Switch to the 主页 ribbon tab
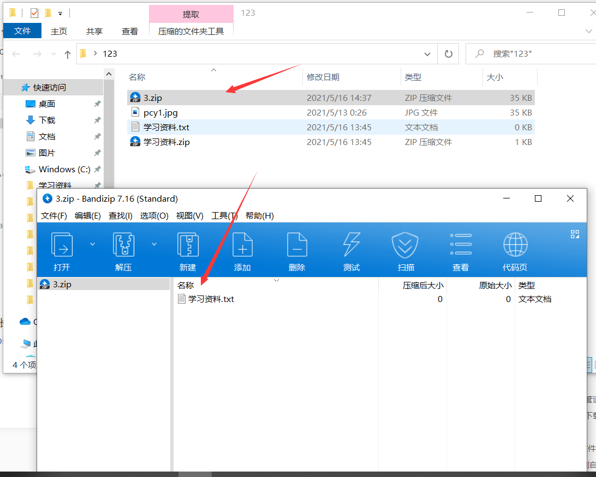596x477 pixels. pyautogui.click(x=59, y=31)
